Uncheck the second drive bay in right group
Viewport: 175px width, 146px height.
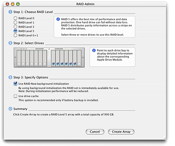[58, 64]
